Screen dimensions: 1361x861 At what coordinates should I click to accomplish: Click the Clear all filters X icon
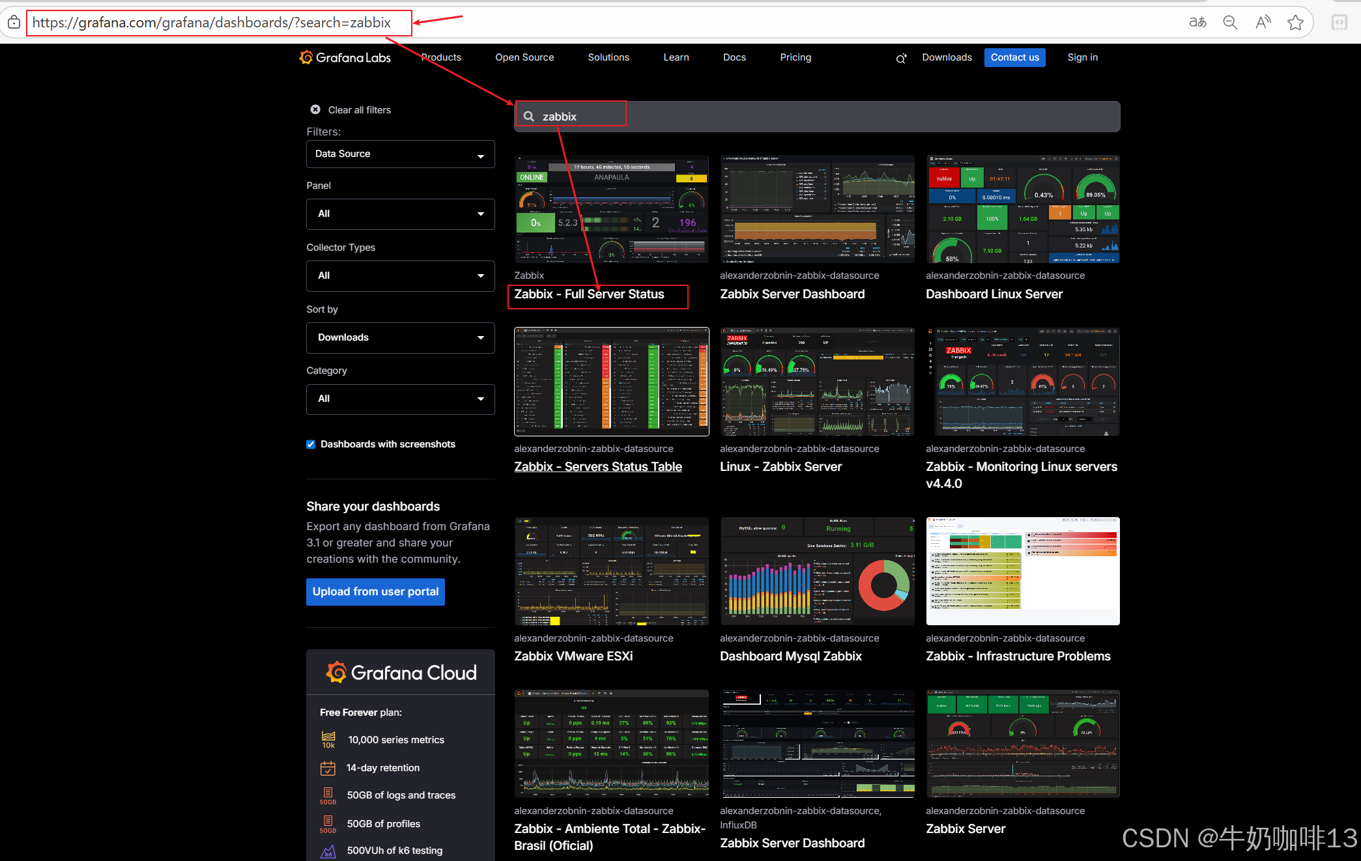[x=315, y=109]
